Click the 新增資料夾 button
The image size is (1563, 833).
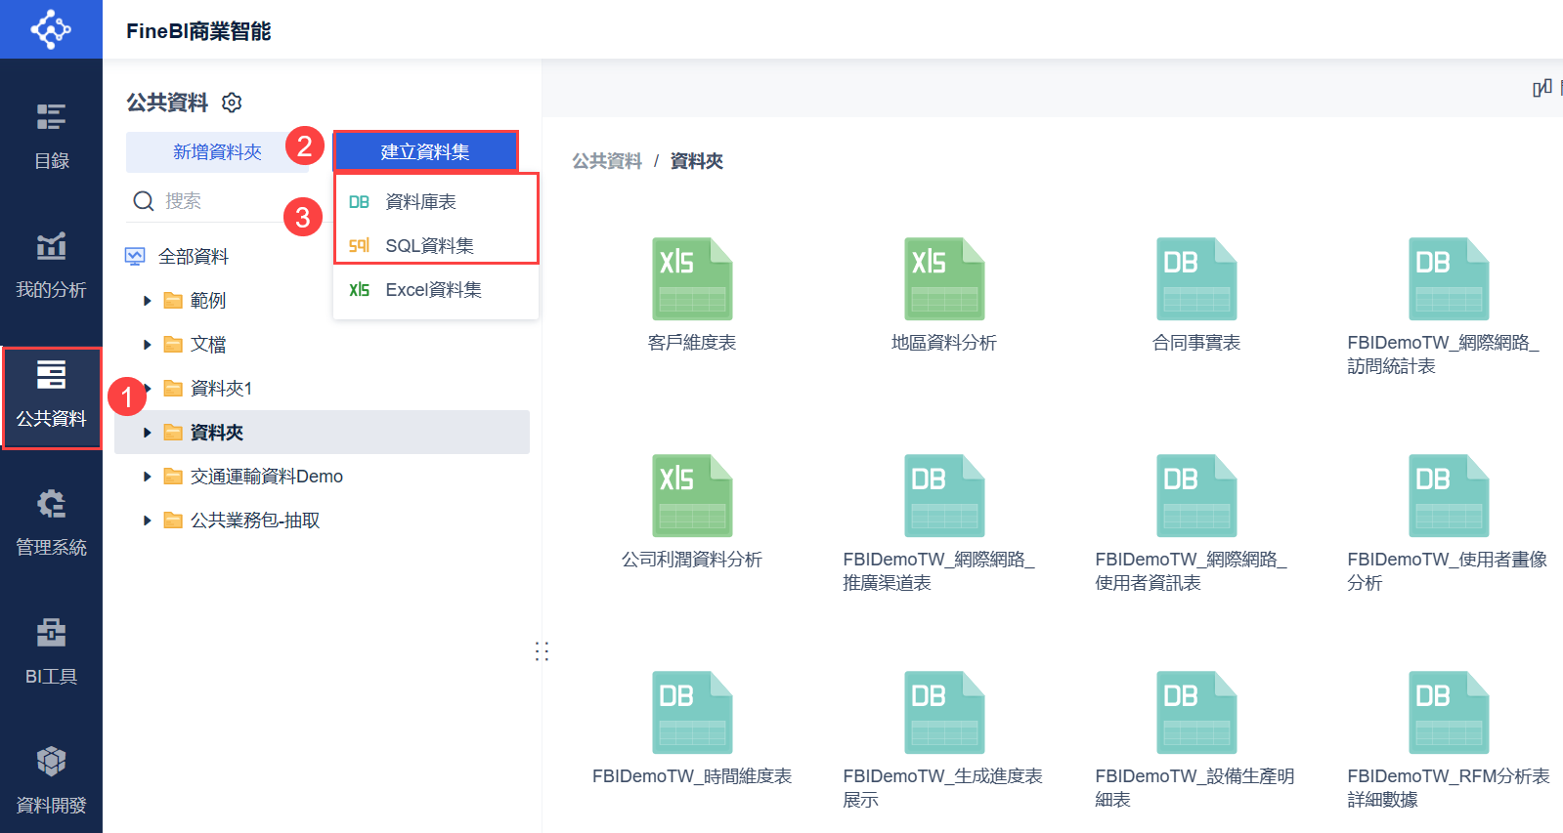tap(217, 152)
